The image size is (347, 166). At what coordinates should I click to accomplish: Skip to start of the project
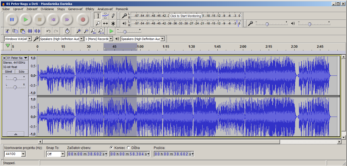pyautogui.click(x=53, y=19)
